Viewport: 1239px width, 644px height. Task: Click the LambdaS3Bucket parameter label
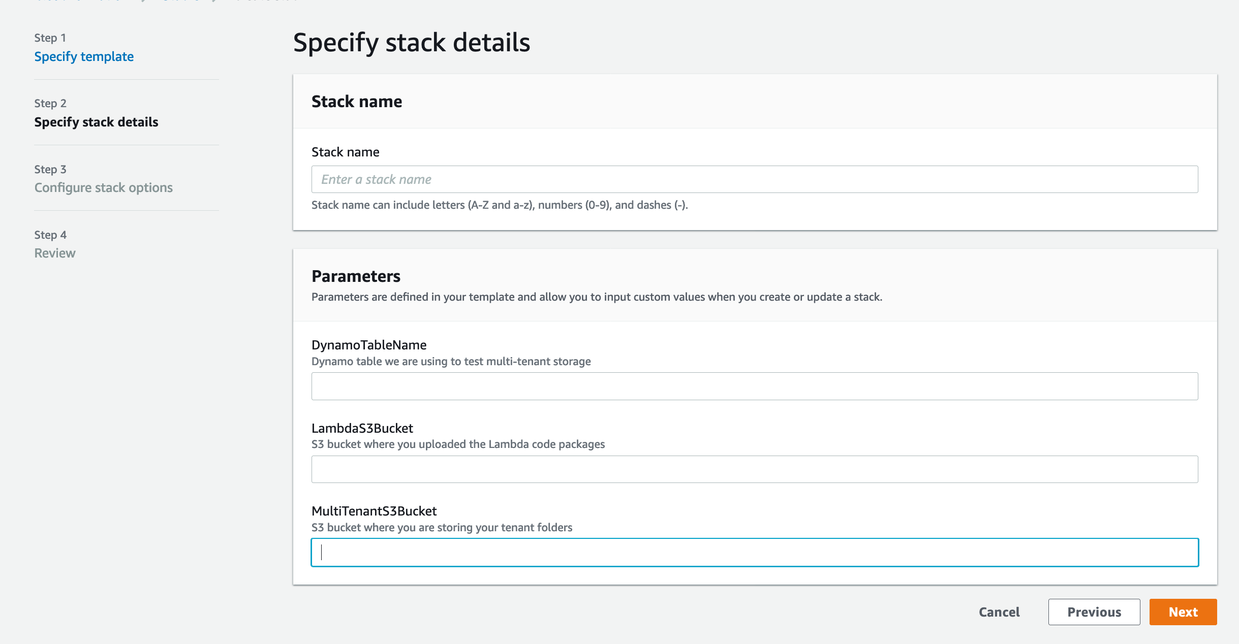pos(362,428)
